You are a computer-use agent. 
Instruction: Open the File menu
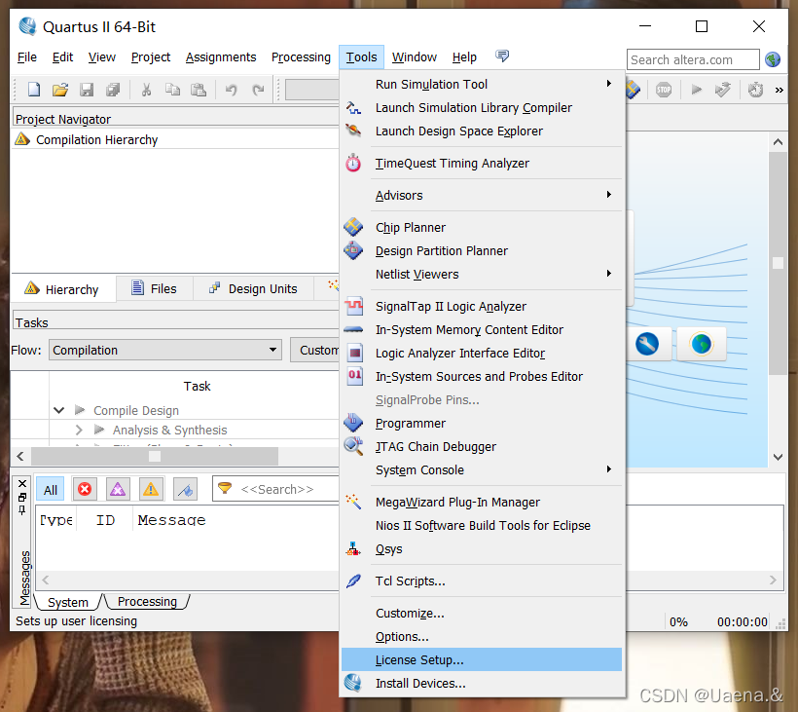27,57
